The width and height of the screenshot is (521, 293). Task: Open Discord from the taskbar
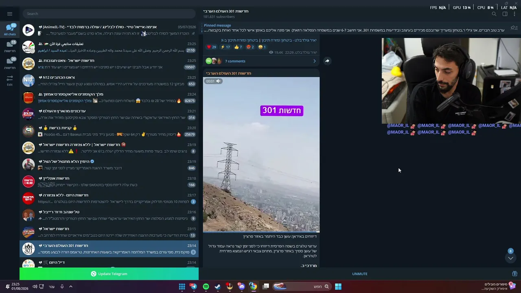tap(242, 286)
